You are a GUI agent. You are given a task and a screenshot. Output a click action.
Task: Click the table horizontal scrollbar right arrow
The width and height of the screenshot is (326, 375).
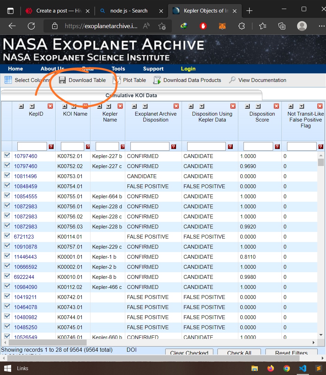(313, 342)
